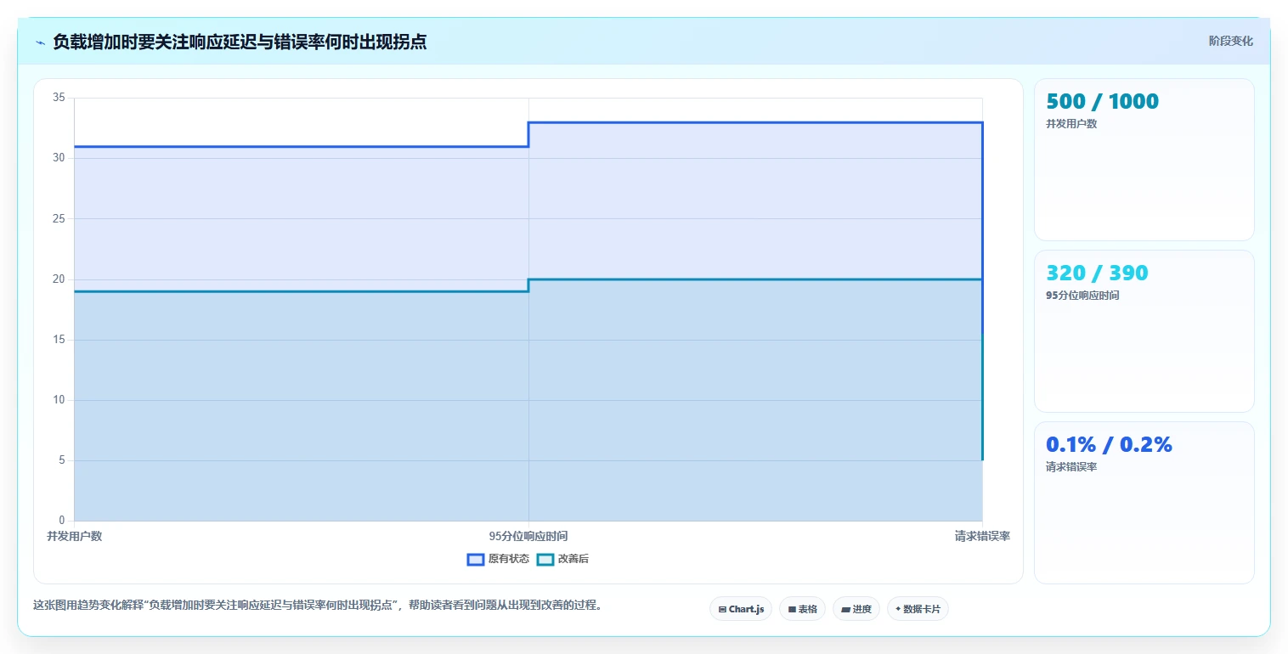Click the y-axis value 25
This screenshot has height=654, width=1288.
pos(59,218)
